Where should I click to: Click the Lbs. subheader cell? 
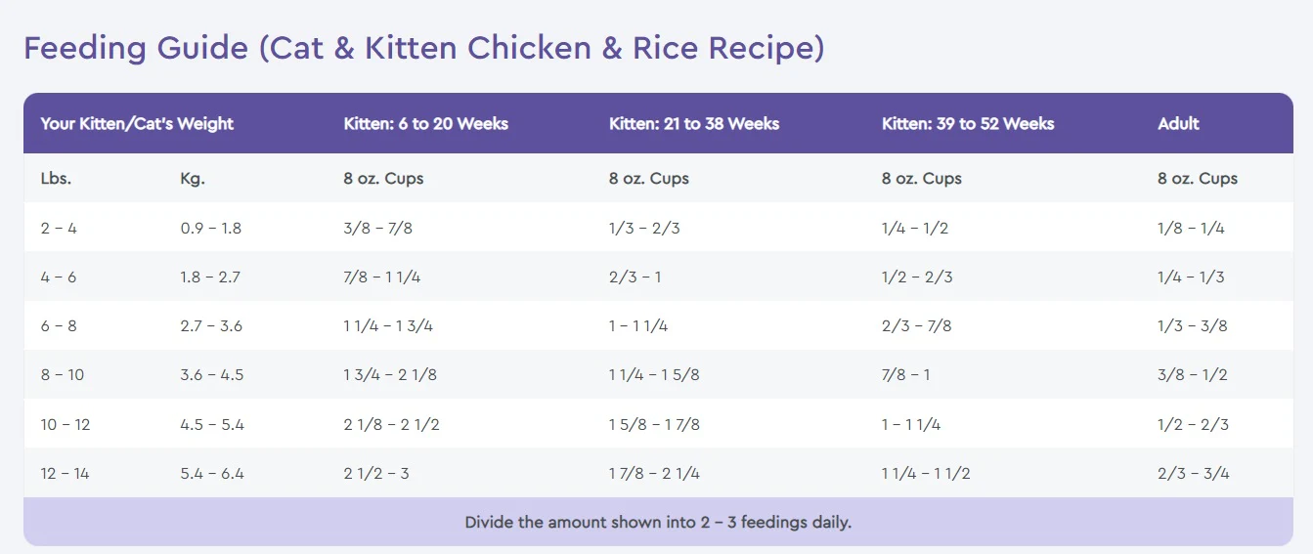pos(56,179)
